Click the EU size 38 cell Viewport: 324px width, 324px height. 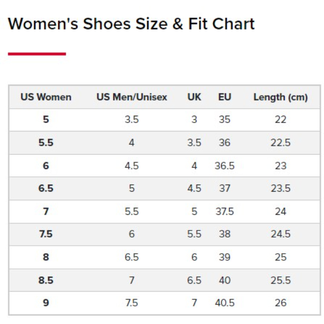pos(224,234)
